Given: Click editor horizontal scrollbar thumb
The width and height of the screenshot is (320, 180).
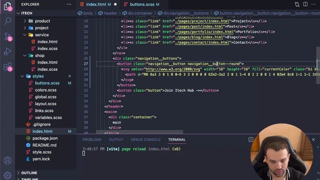Looking at the screenshot, I should 139,132.
